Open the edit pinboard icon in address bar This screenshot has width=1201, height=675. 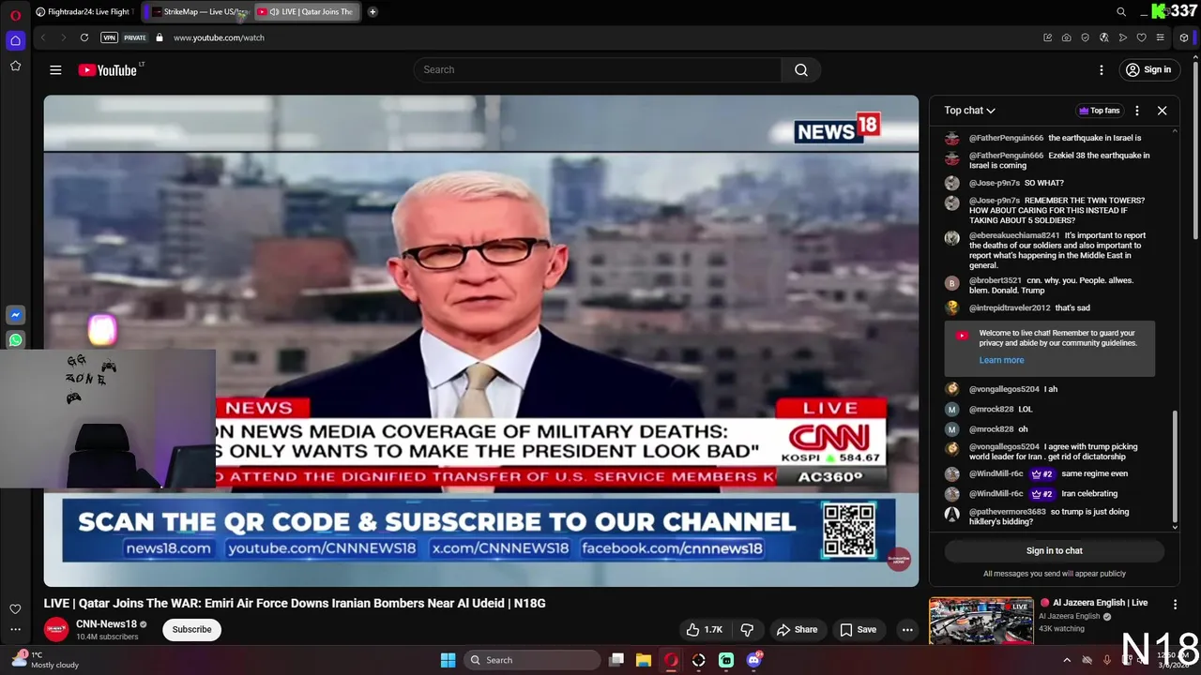[x=1047, y=37]
